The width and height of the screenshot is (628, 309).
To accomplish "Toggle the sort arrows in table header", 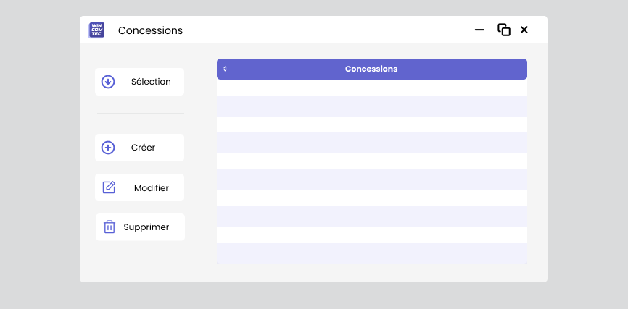I will 225,69.
